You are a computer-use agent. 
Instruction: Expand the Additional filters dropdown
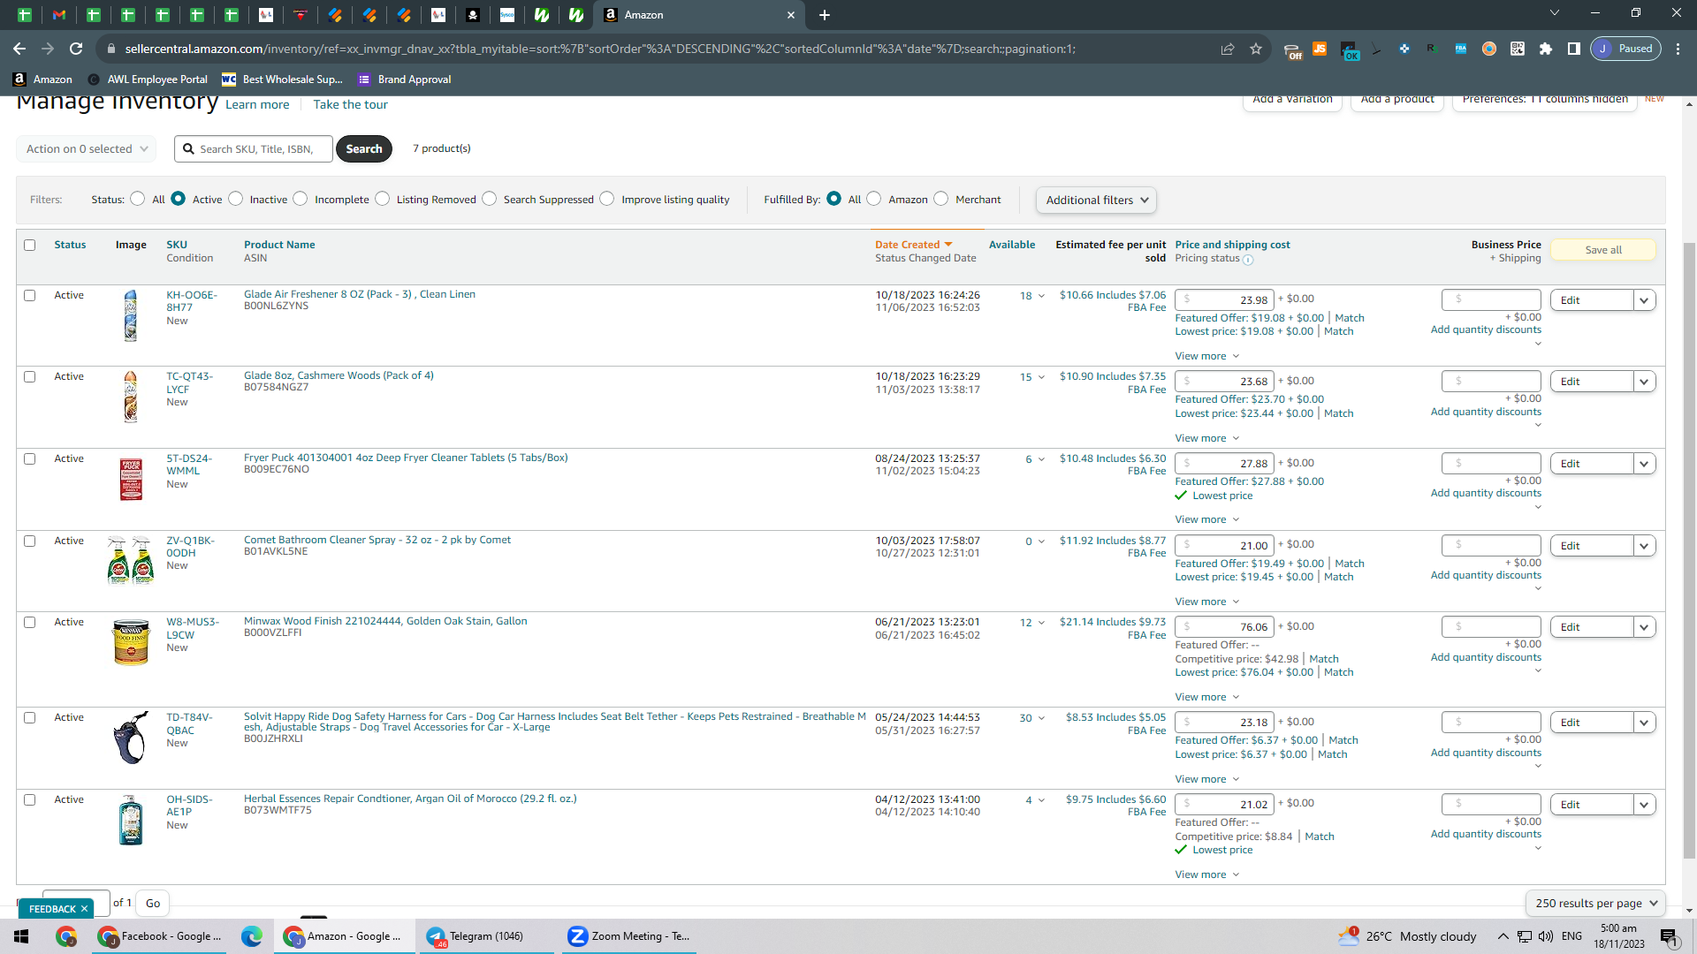(x=1096, y=200)
